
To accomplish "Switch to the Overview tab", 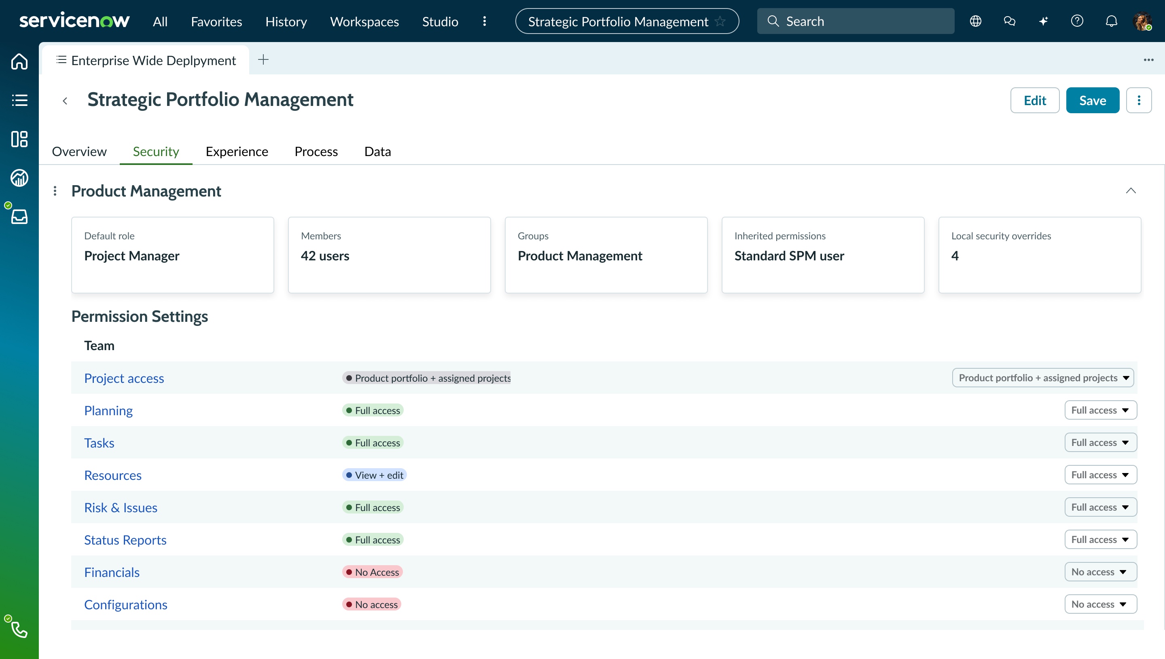I will [x=79, y=151].
